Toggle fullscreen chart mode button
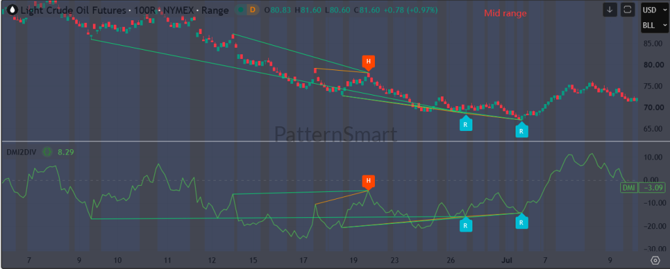Screen dimensions: 670x269 [629, 9]
